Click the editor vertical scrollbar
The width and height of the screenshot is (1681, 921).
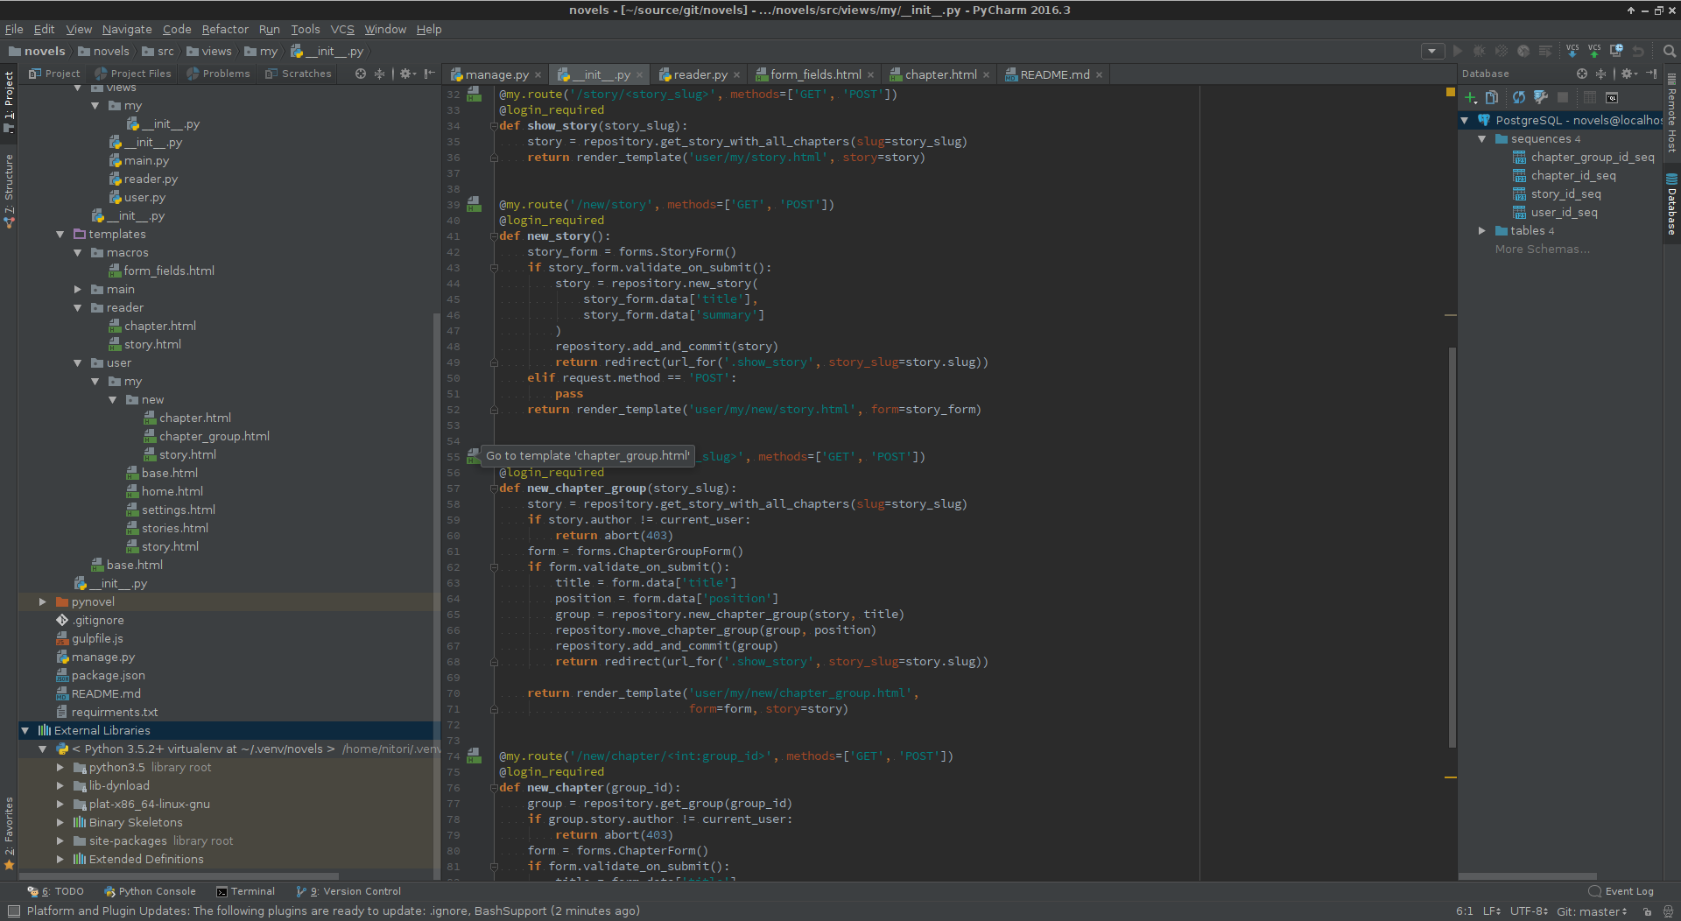pos(1452,543)
